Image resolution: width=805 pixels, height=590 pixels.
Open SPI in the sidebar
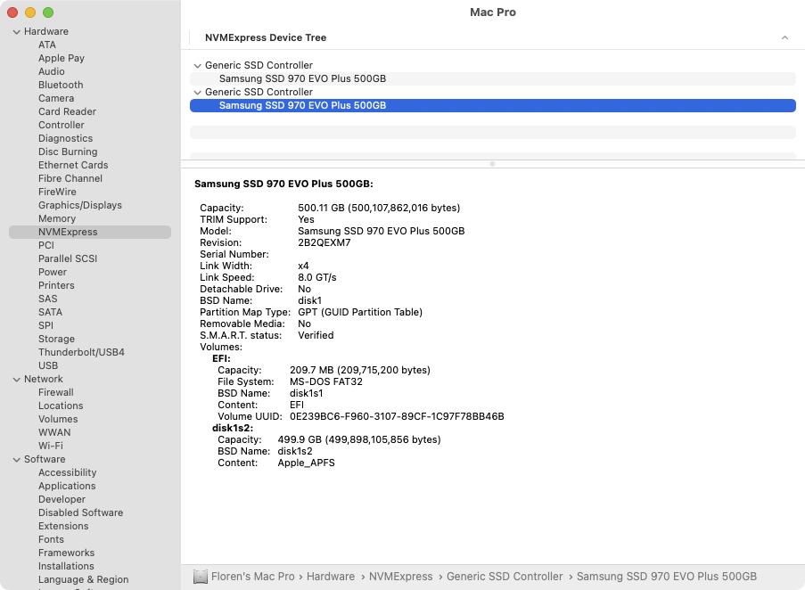[x=45, y=325]
